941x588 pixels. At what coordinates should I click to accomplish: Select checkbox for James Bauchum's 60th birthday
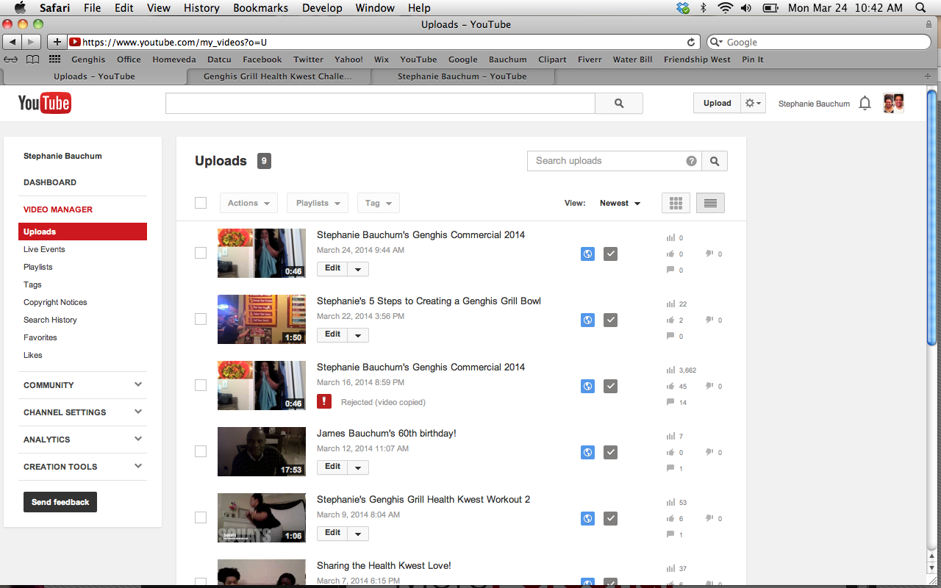coord(201,451)
